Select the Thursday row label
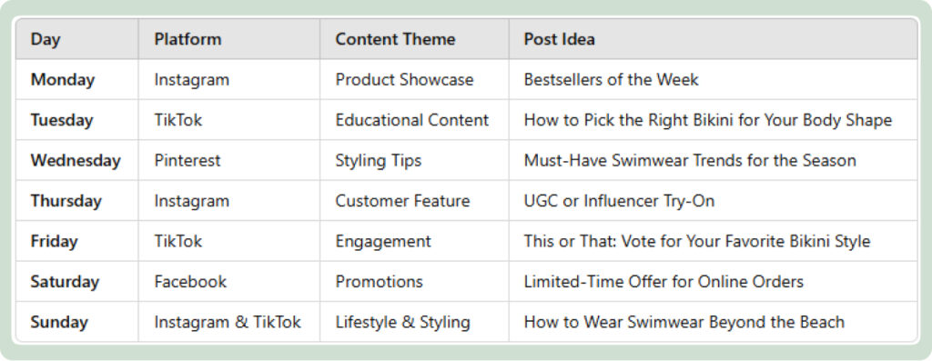This screenshot has height=361, width=932. click(66, 201)
